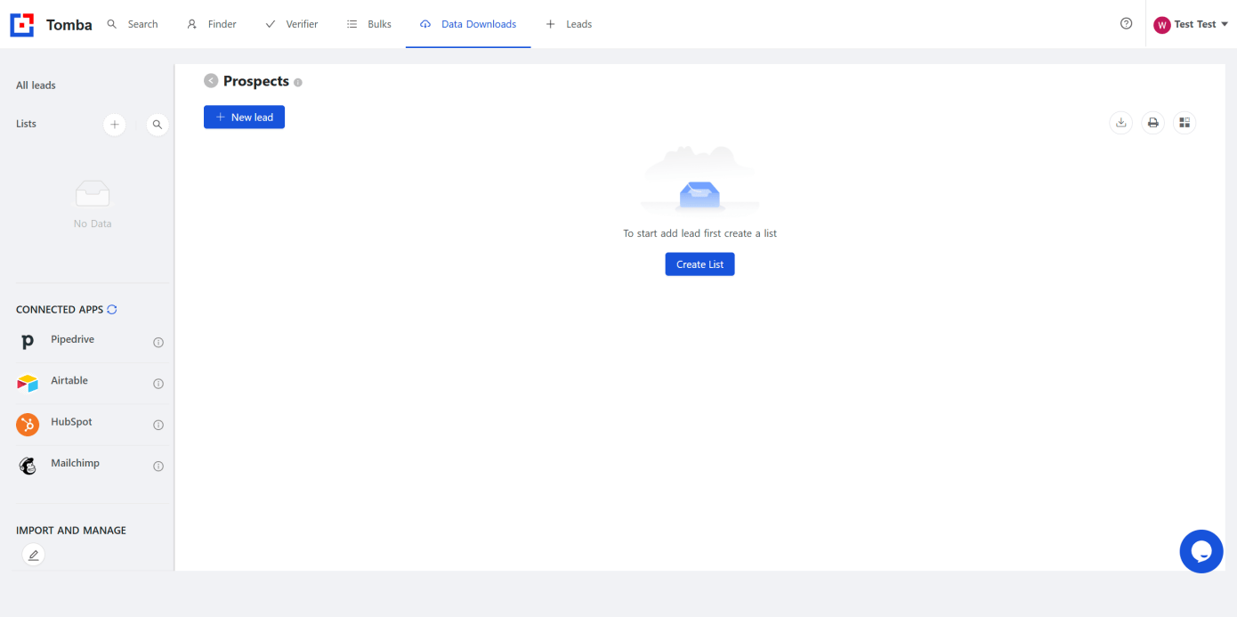Open the Bulks menu

click(369, 24)
